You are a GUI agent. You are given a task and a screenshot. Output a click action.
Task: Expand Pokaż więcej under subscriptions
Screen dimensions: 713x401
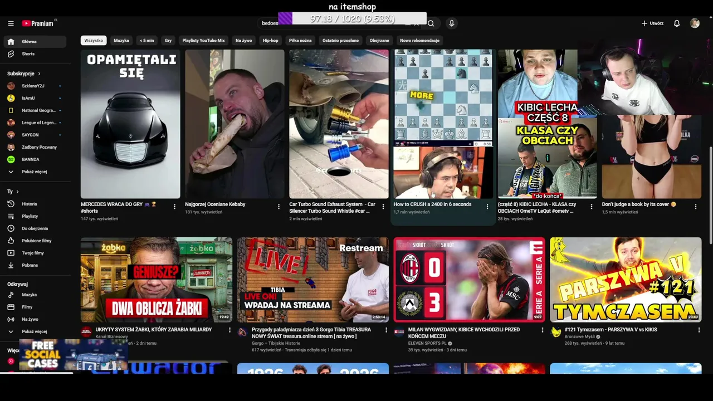click(35, 172)
